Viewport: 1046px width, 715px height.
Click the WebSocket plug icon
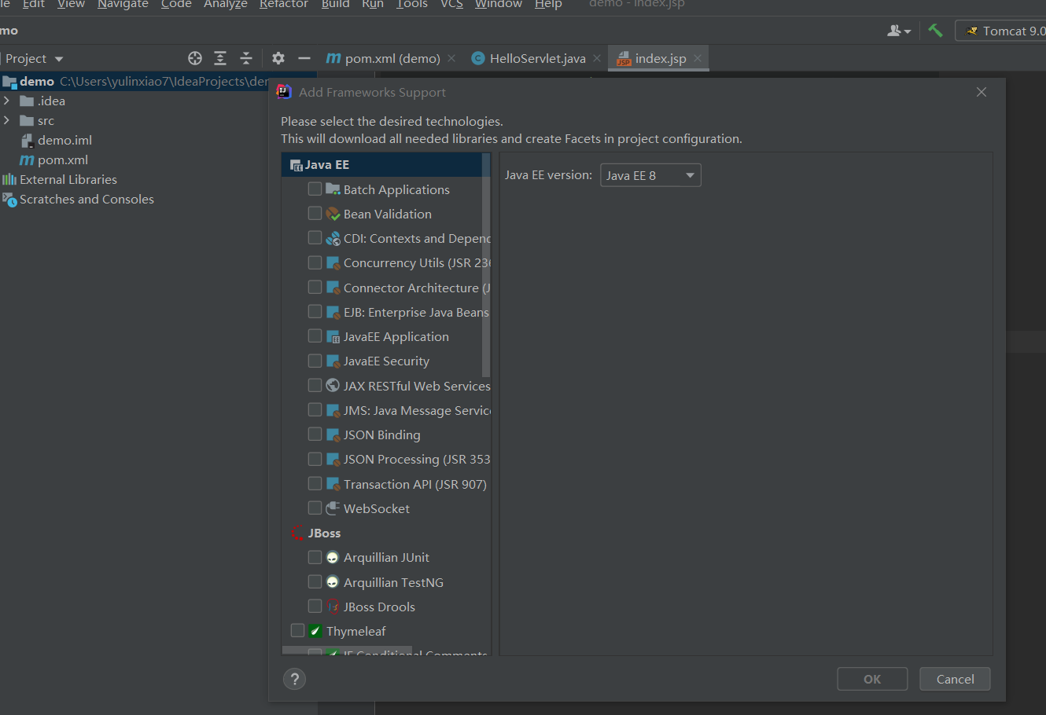[333, 508]
